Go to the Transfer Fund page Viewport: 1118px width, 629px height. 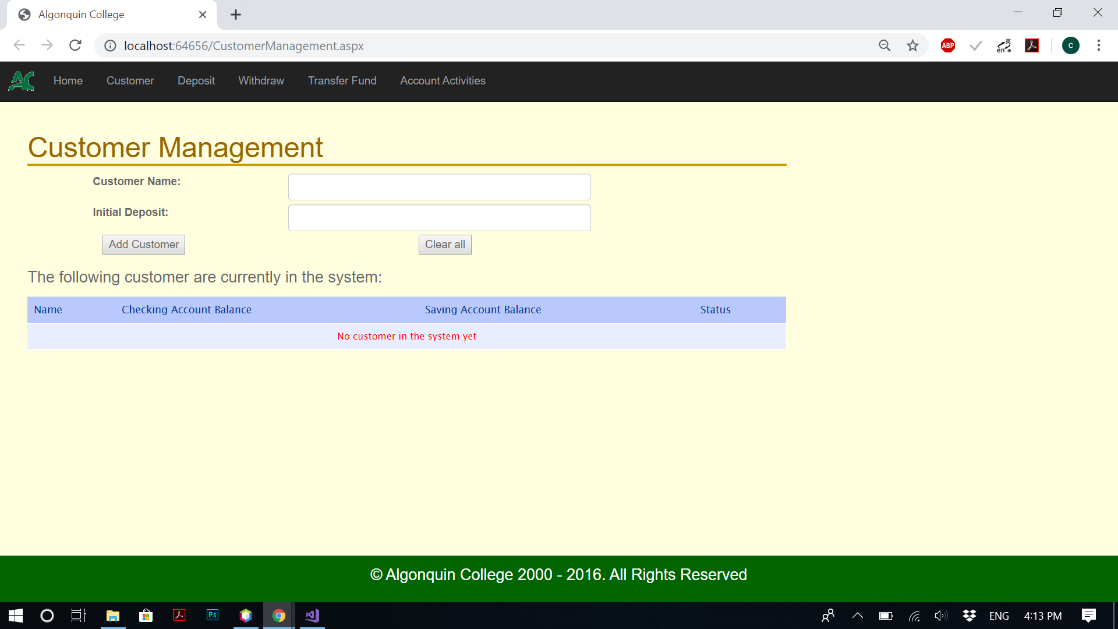(x=342, y=81)
